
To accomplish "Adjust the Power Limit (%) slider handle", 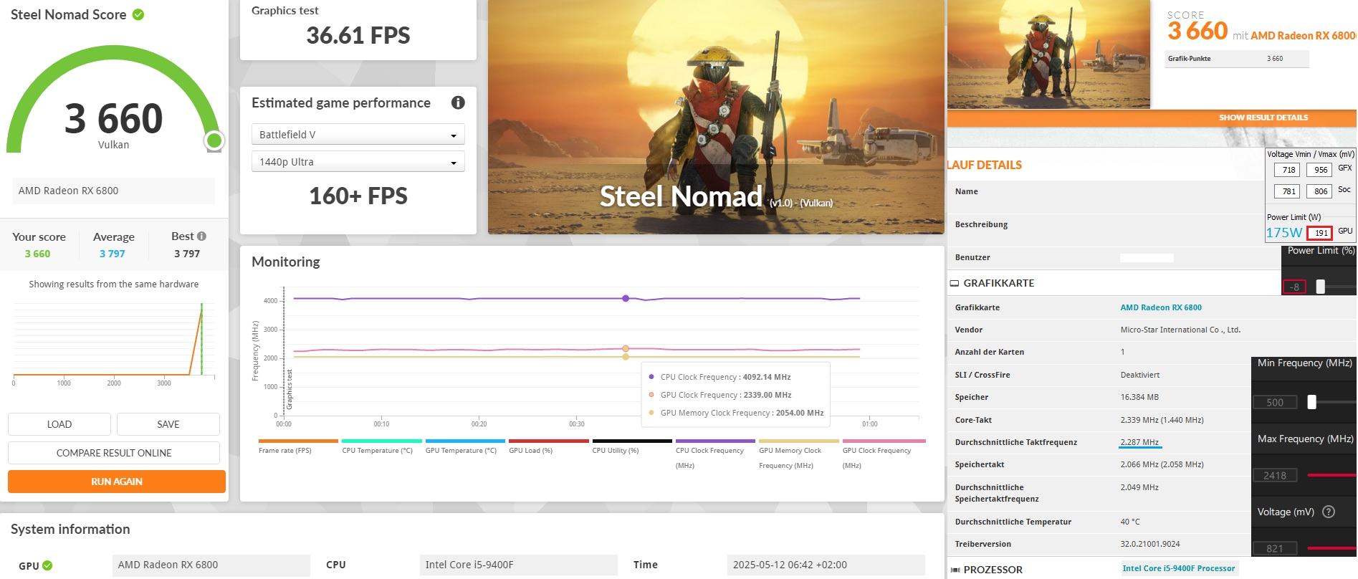I will pyautogui.click(x=1320, y=287).
